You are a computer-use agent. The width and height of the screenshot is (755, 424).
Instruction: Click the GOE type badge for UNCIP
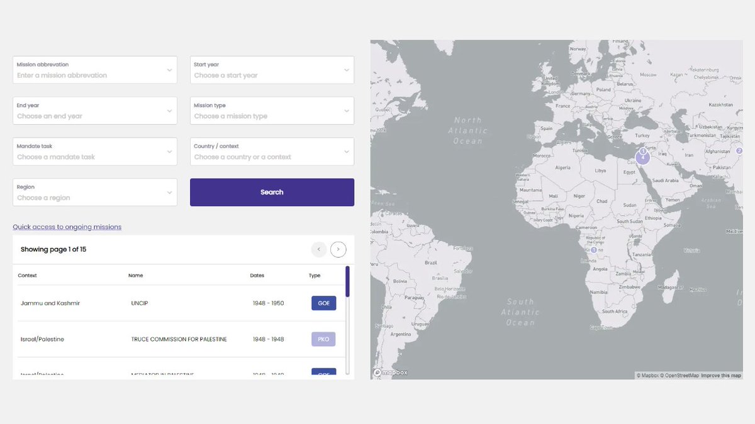(324, 303)
